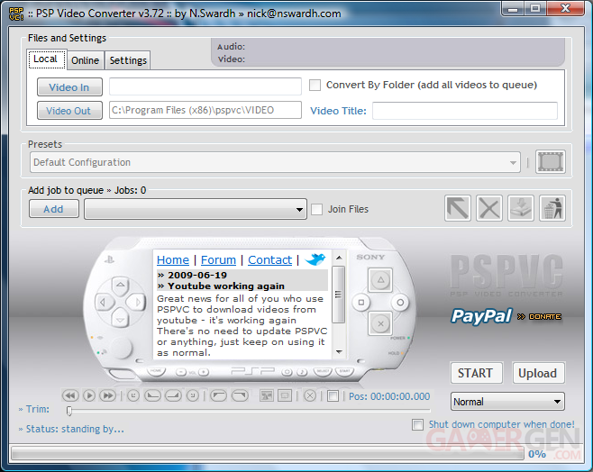
Task: Click the top-right crop corner icon
Action: (240, 395)
